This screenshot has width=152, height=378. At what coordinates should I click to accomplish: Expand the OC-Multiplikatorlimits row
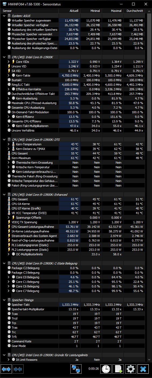pyautogui.click(x=9, y=254)
